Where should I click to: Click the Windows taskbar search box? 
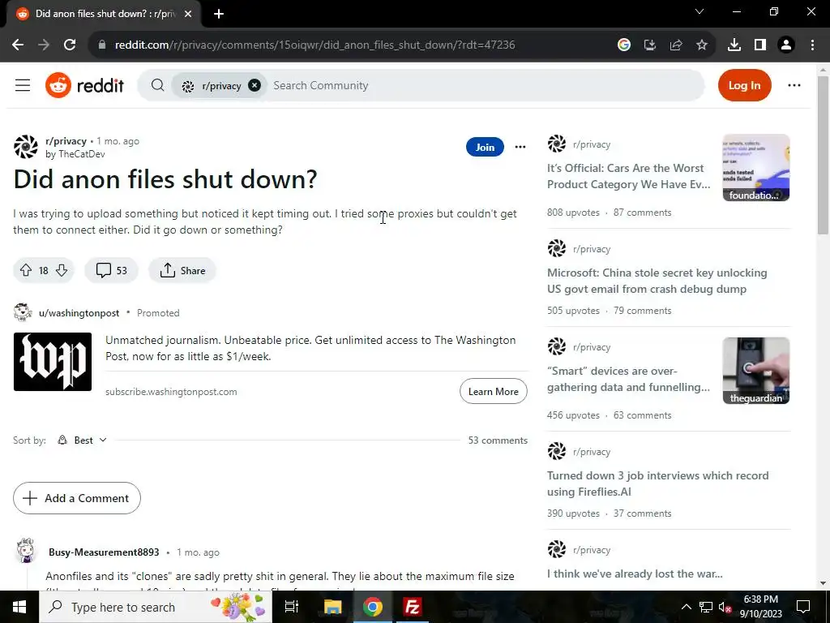[156, 607]
